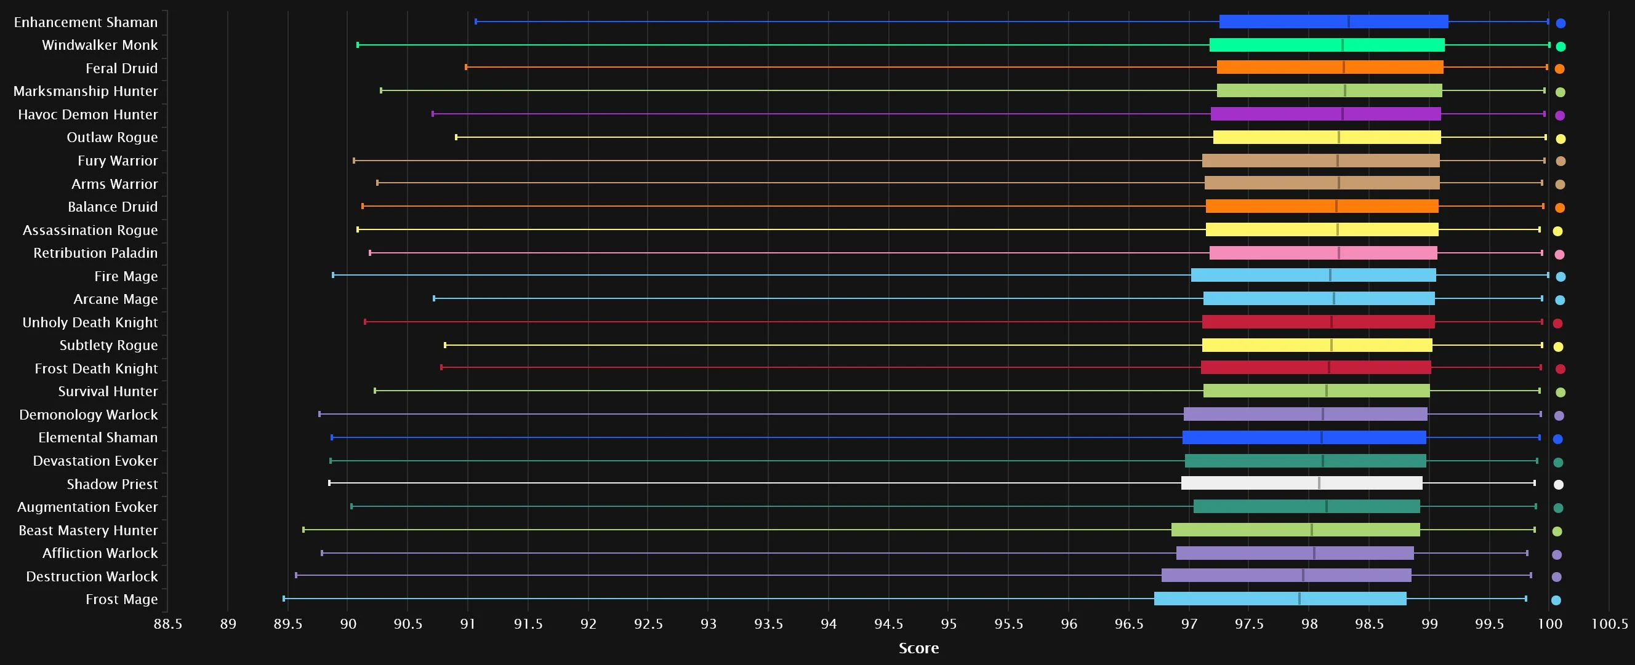Select the Fury Warrior axis label
The height and width of the screenshot is (665, 1635).
pos(118,161)
